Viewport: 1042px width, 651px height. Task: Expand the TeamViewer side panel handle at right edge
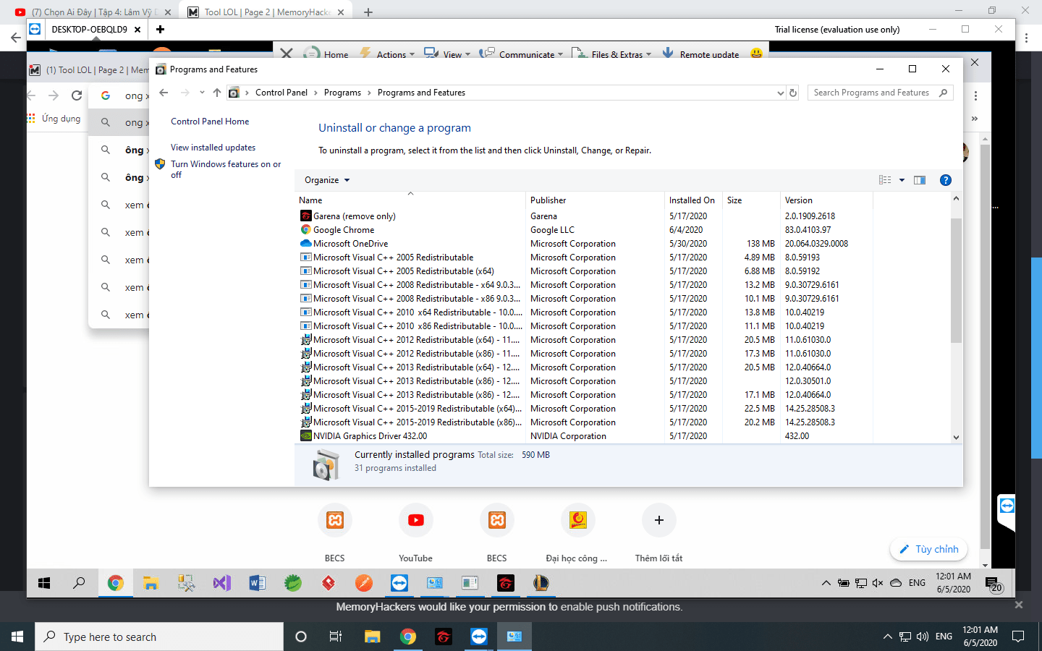1007,511
